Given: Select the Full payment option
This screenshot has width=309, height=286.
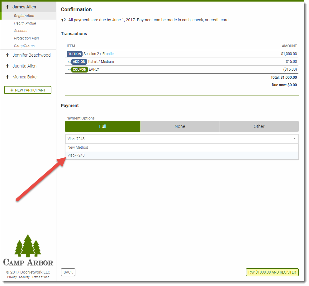Looking at the screenshot, I should point(103,126).
